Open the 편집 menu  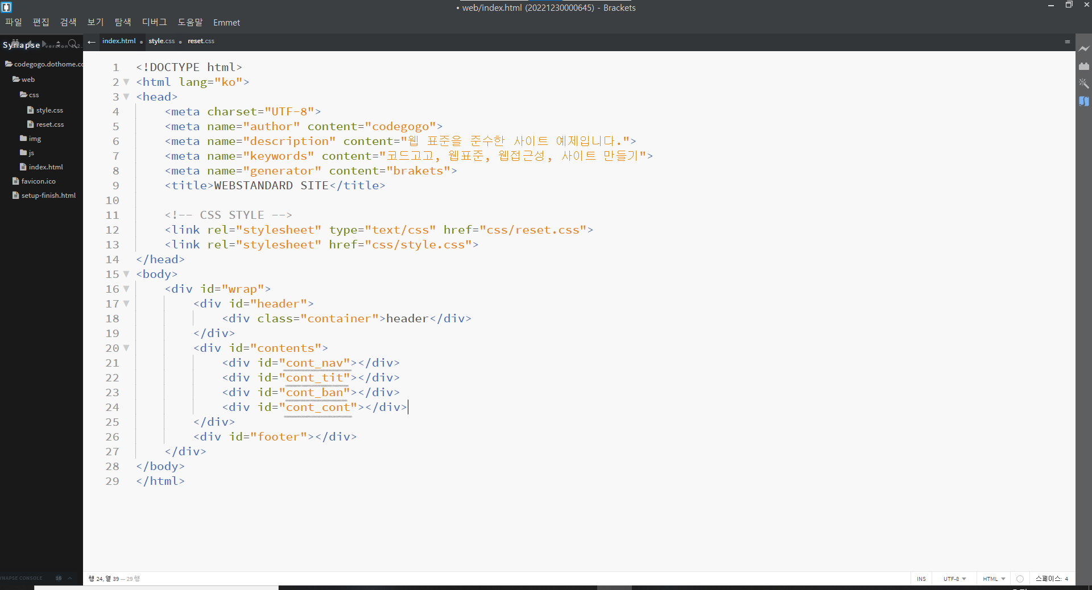tap(41, 22)
